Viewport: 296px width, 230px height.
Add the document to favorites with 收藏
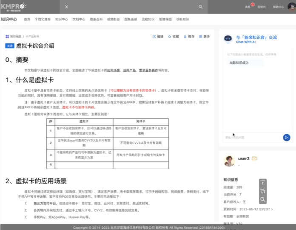[174, 37]
